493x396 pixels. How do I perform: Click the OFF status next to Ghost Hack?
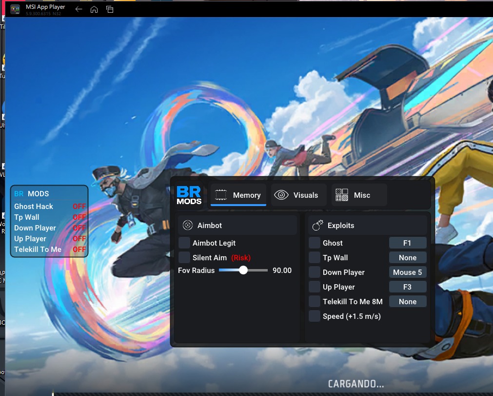[79, 206]
